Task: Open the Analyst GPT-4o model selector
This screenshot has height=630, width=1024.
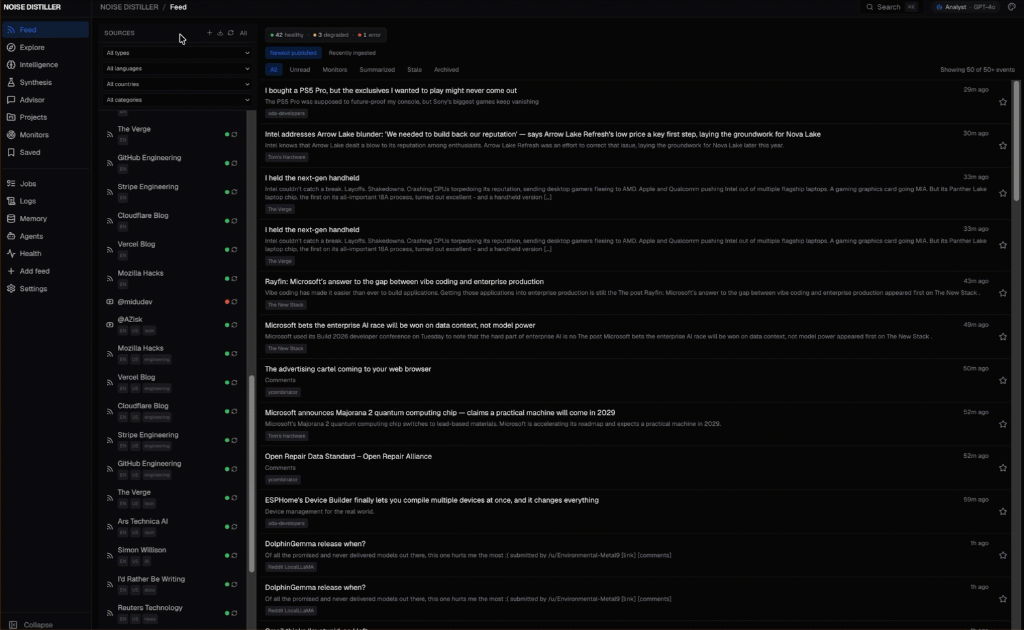Action: coord(966,7)
